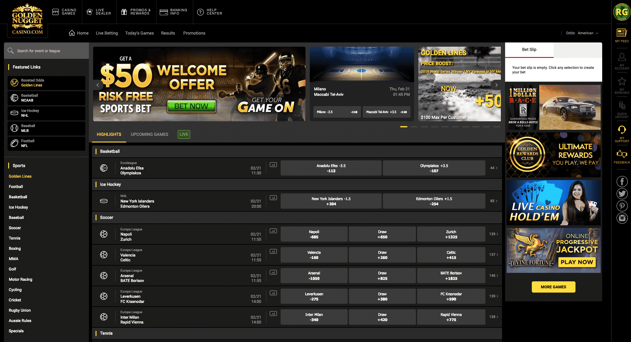
Task: Open stats icon for Anadolu Efes game
Action: 273,165
